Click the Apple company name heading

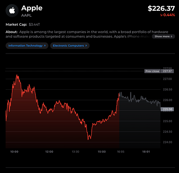32,9
